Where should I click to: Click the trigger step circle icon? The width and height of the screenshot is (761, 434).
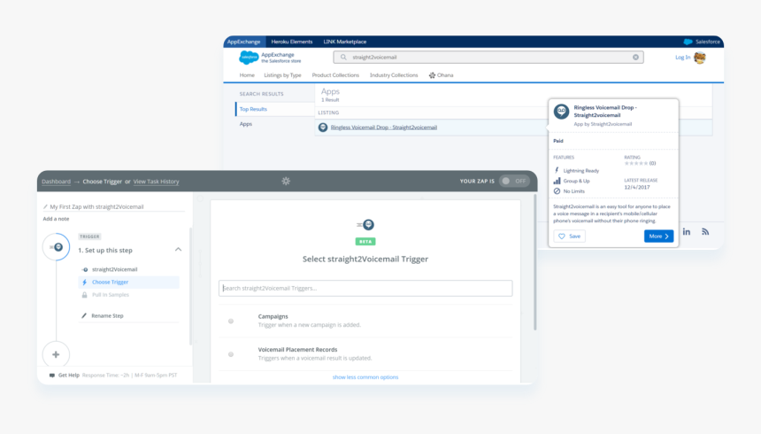click(57, 247)
